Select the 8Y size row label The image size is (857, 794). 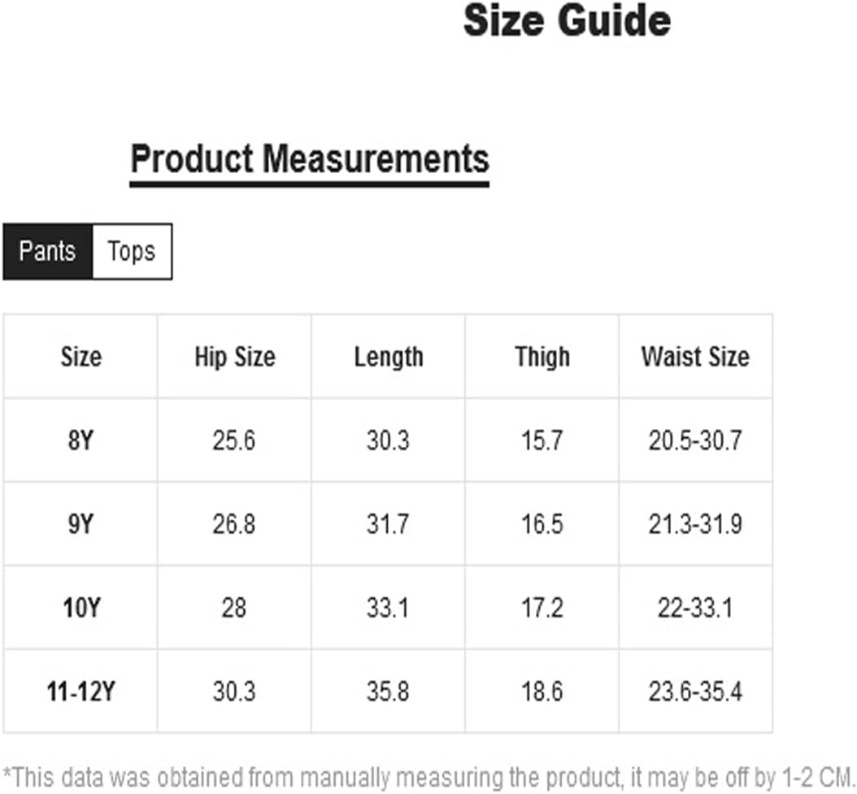(x=80, y=440)
